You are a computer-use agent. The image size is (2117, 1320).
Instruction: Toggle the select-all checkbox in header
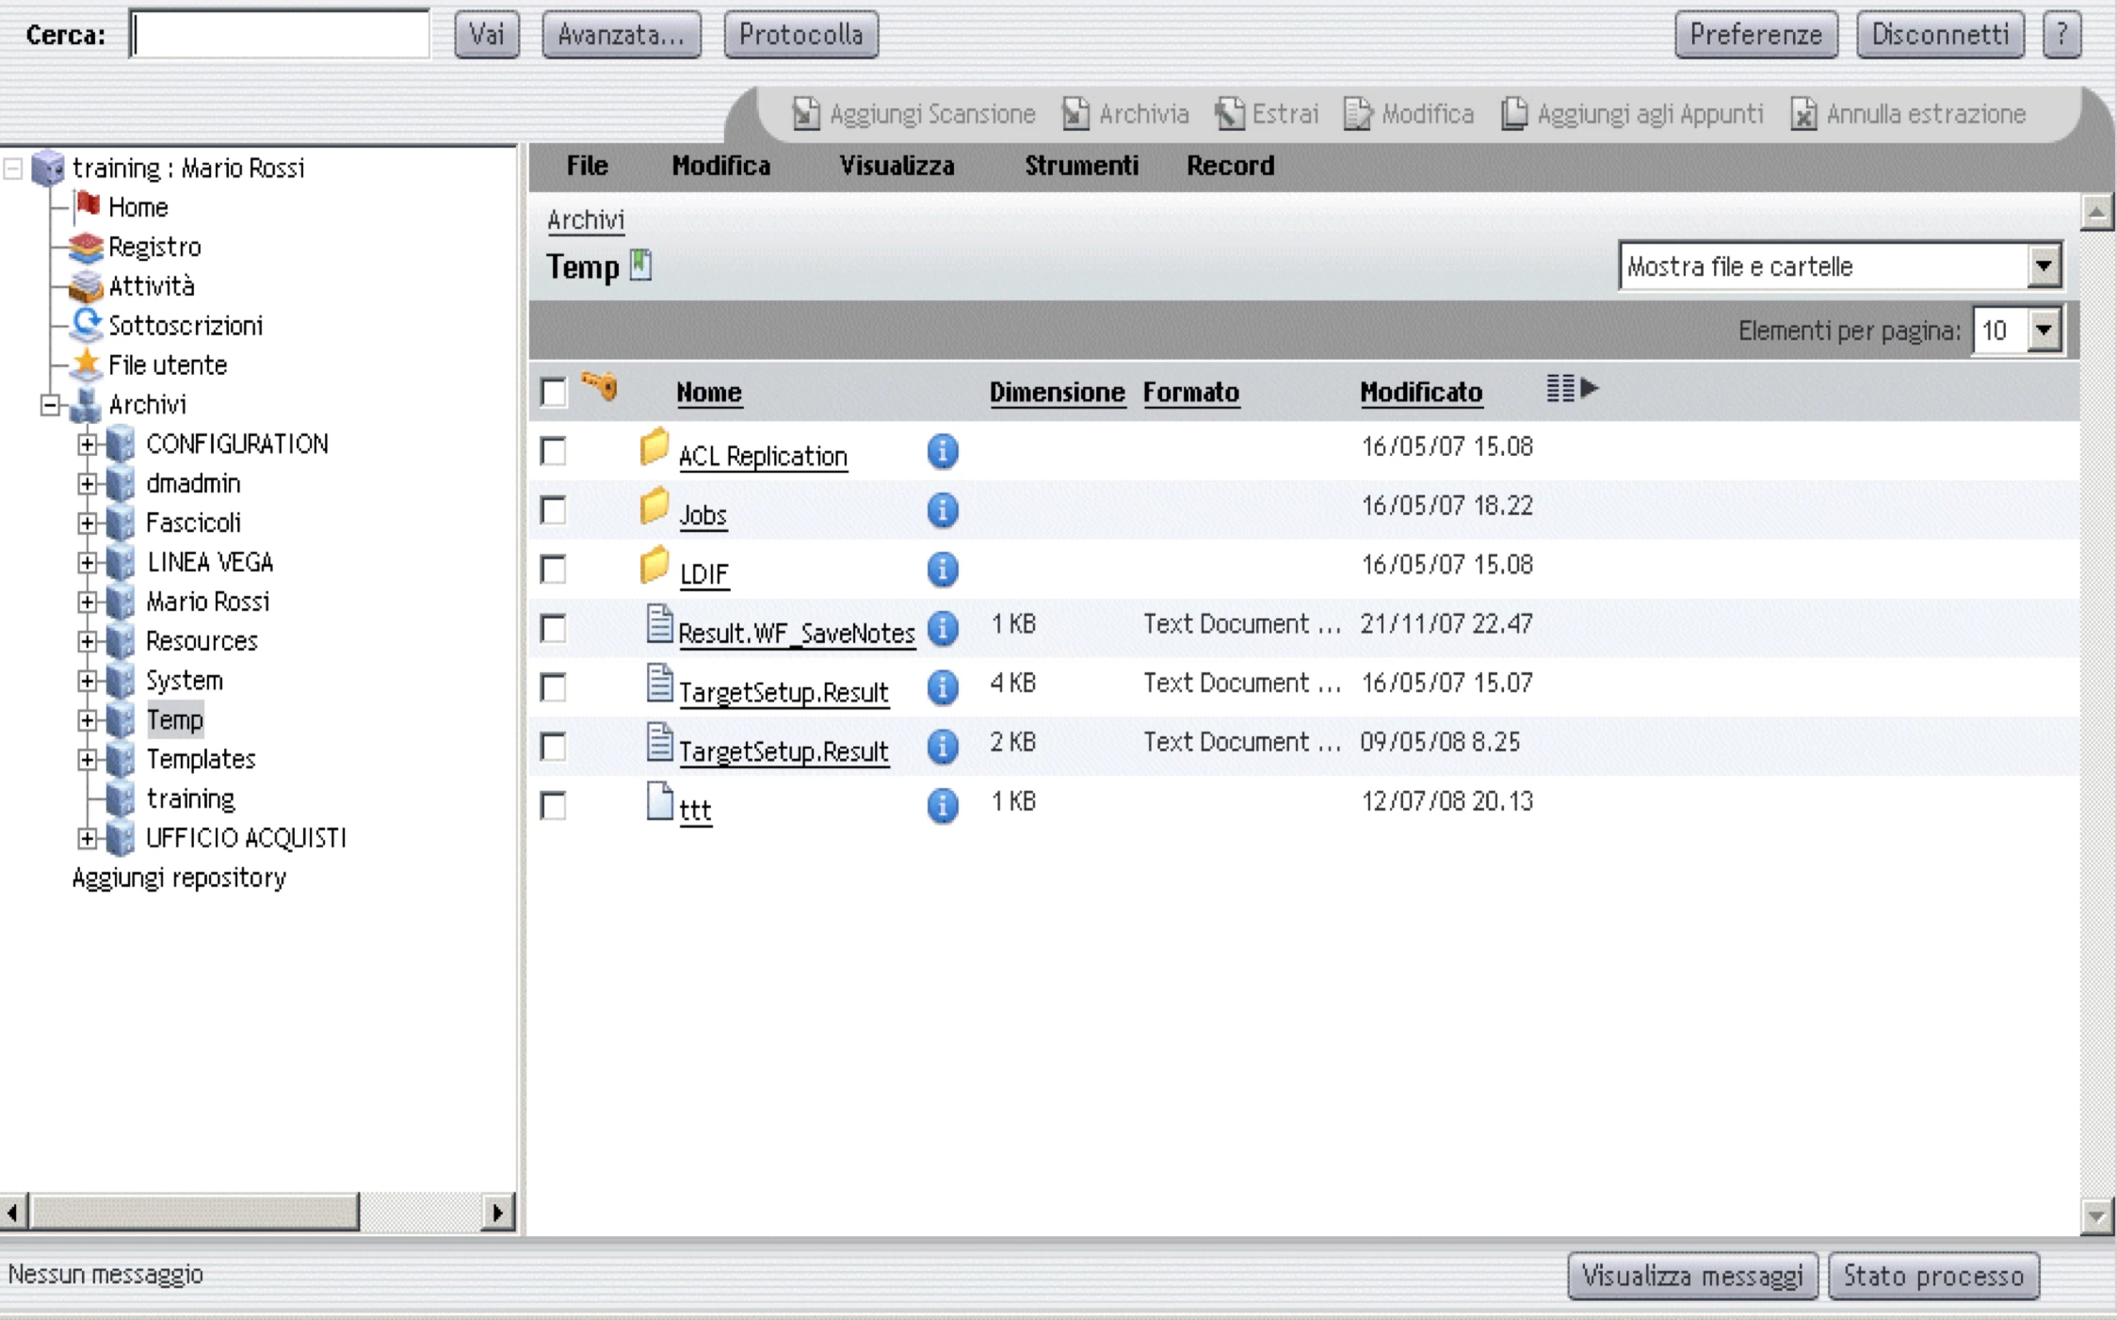pos(554,392)
